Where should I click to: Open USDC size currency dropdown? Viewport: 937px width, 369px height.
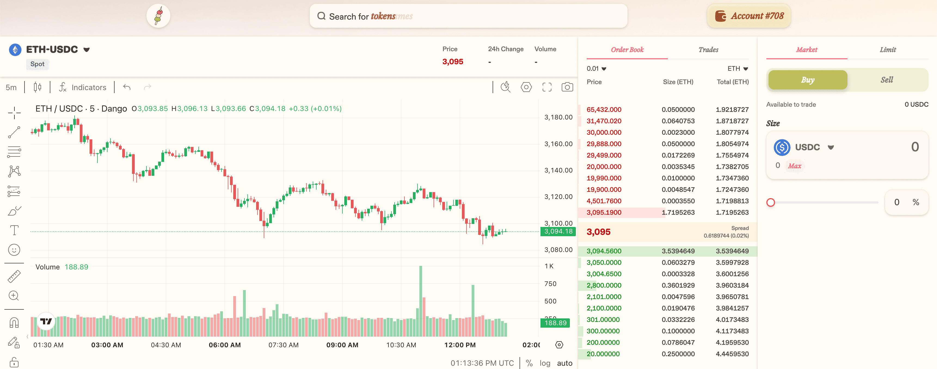click(x=831, y=147)
